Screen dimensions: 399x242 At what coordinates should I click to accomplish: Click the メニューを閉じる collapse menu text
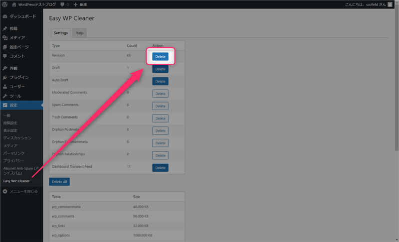tap(23, 192)
